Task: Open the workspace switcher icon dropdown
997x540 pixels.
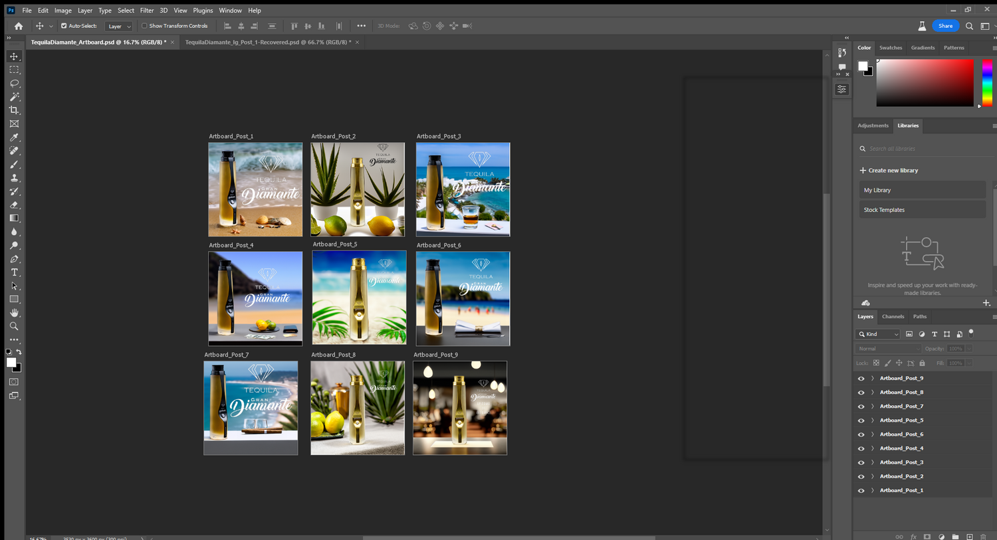Action: pyautogui.click(x=985, y=26)
